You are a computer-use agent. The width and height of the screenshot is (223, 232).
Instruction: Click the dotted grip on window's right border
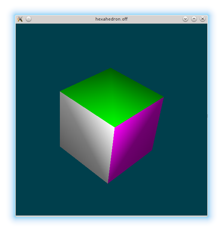(207, 116)
